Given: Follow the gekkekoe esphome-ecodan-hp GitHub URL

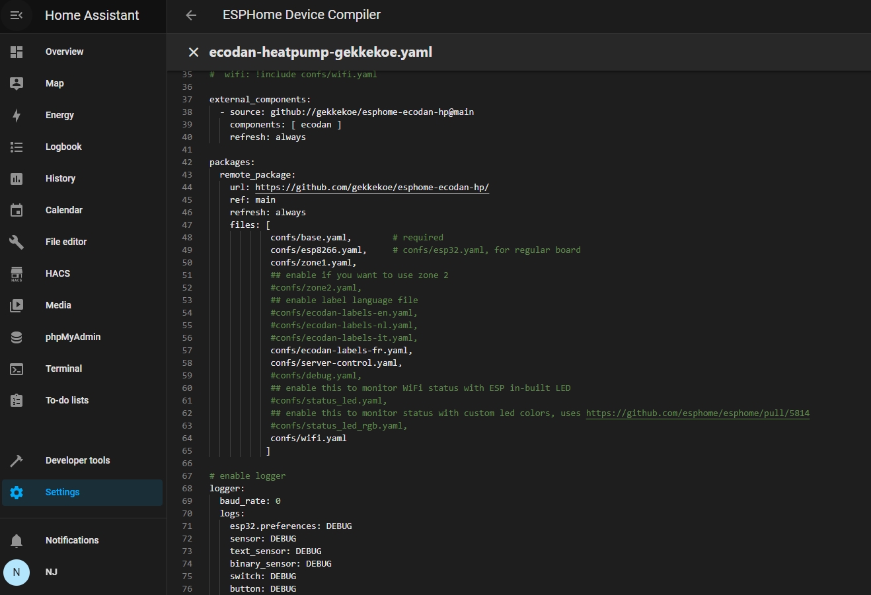Looking at the screenshot, I should tap(372, 188).
